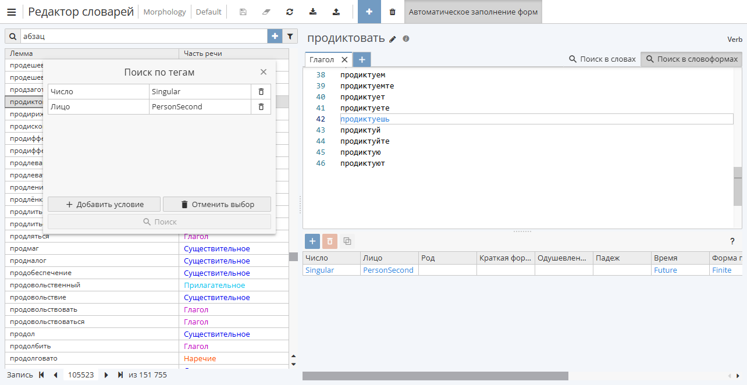Click the refresh icon in the toolbar
Image resolution: width=747 pixels, height=385 pixels.
click(x=289, y=12)
